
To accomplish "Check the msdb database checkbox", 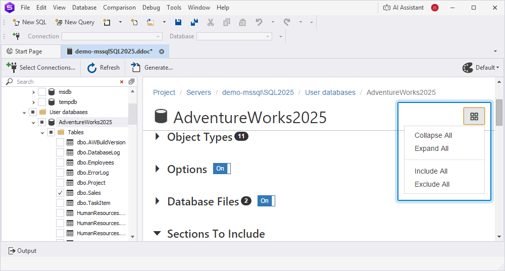I will point(42,92).
